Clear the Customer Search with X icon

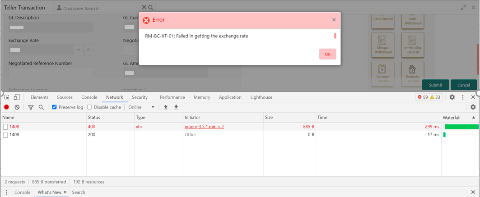144,7
